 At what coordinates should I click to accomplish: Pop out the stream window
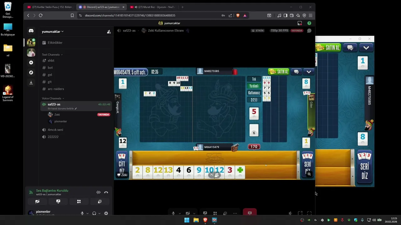(300, 213)
